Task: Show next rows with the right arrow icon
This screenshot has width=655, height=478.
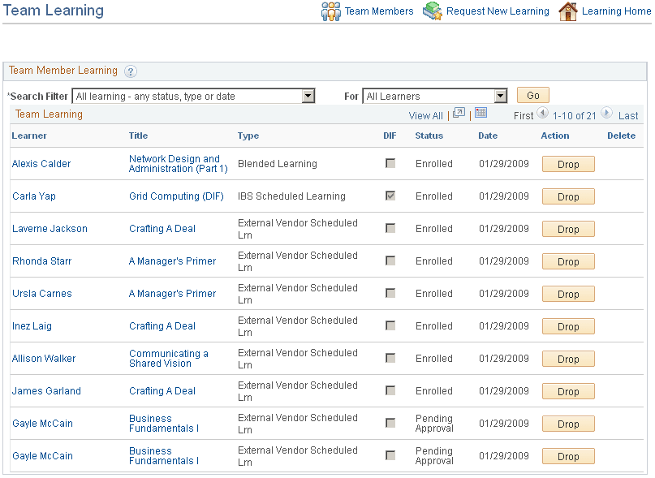Action: [x=607, y=114]
